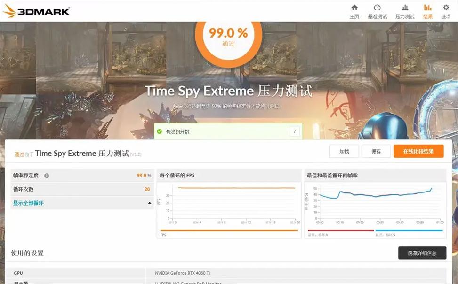Click the 3DMARK logo
Viewport: 458px width, 284px height.
[36, 11]
